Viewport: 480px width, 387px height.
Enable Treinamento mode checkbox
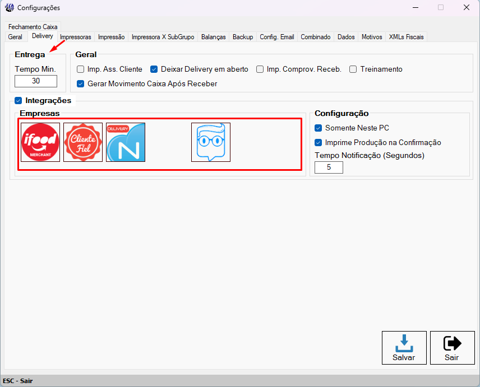353,69
